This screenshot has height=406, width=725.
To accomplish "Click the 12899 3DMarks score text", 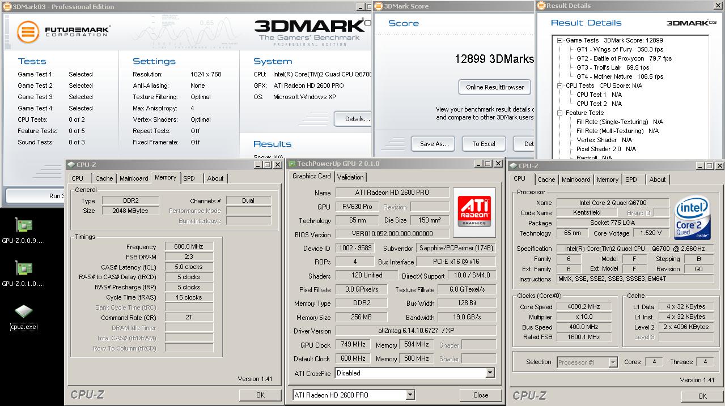I will pyautogui.click(x=494, y=58).
